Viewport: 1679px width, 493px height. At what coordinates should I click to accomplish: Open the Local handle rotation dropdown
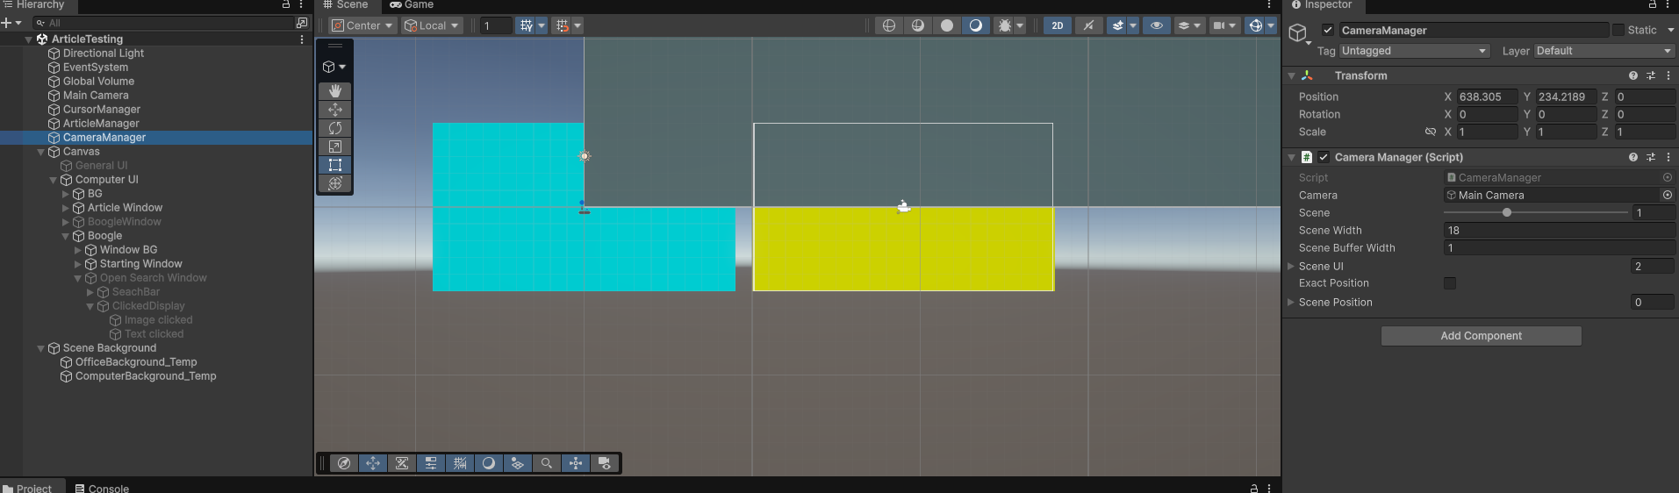pyautogui.click(x=432, y=25)
